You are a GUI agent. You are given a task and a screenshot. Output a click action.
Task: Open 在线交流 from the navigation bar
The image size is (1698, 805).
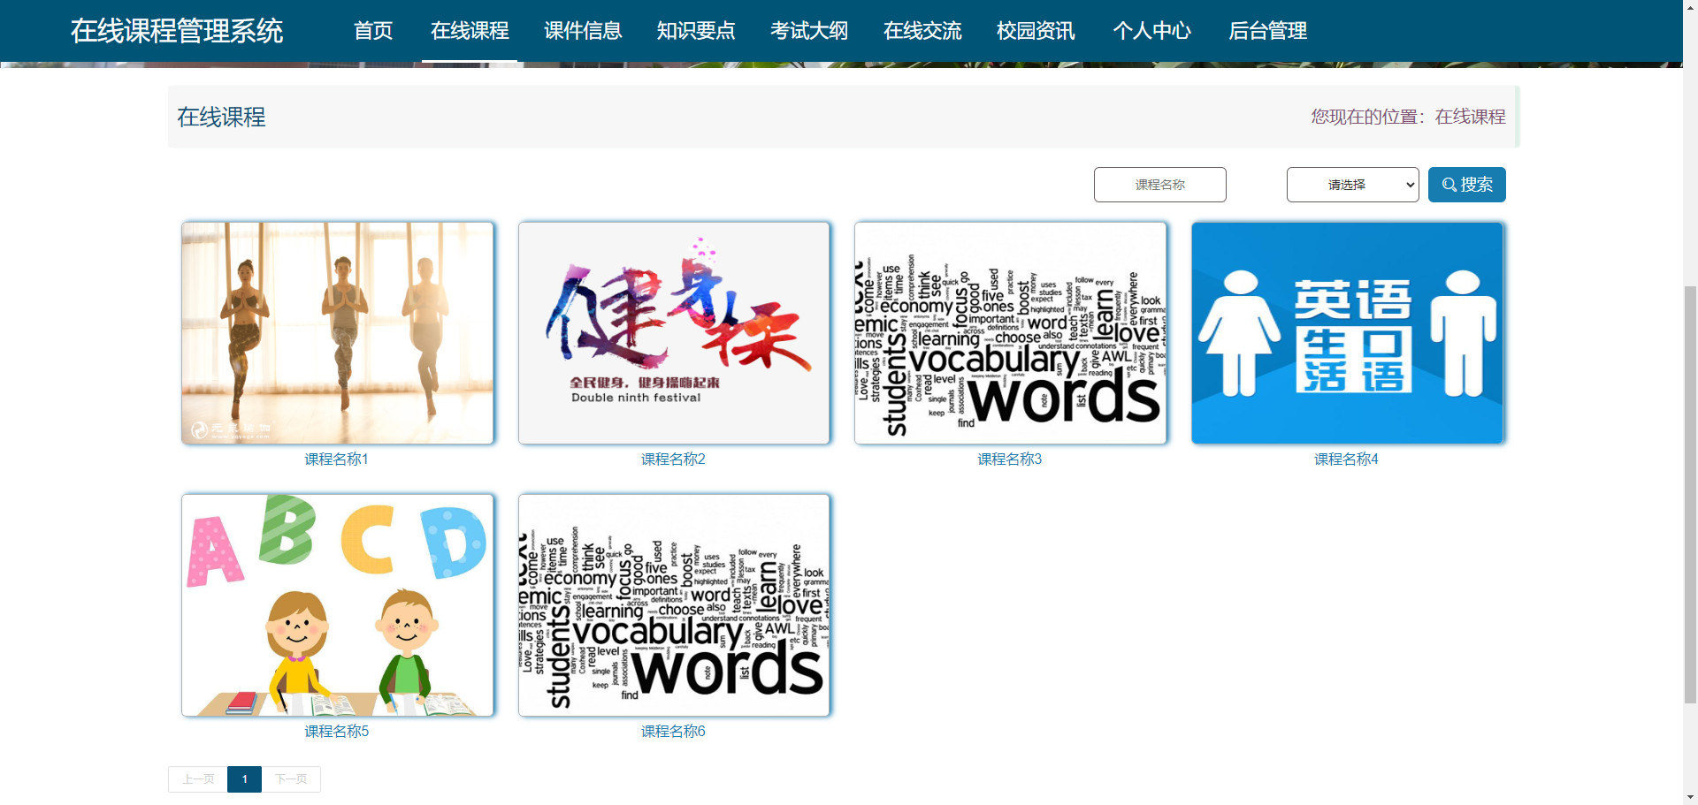tap(922, 31)
